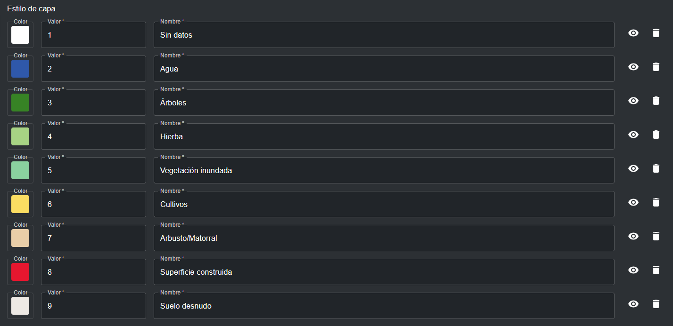Toggle visibility of Árboles class
The height and width of the screenshot is (326, 673).
pos(633,101)
